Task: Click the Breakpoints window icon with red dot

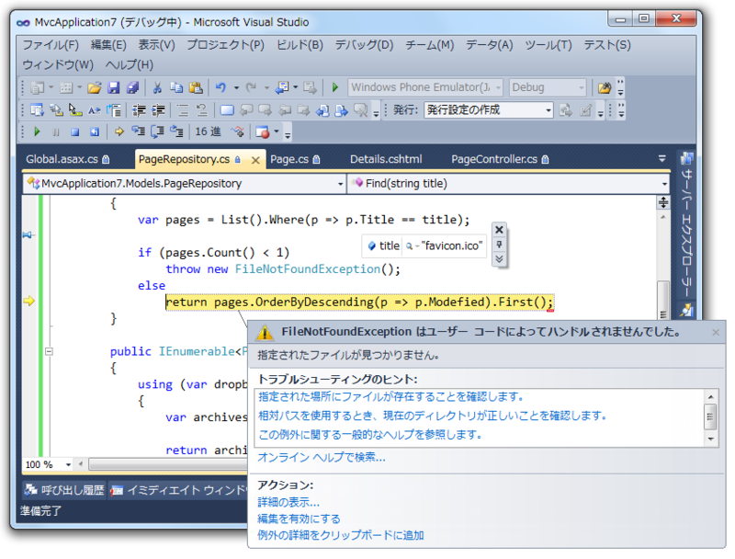Action: pos(263,132)
